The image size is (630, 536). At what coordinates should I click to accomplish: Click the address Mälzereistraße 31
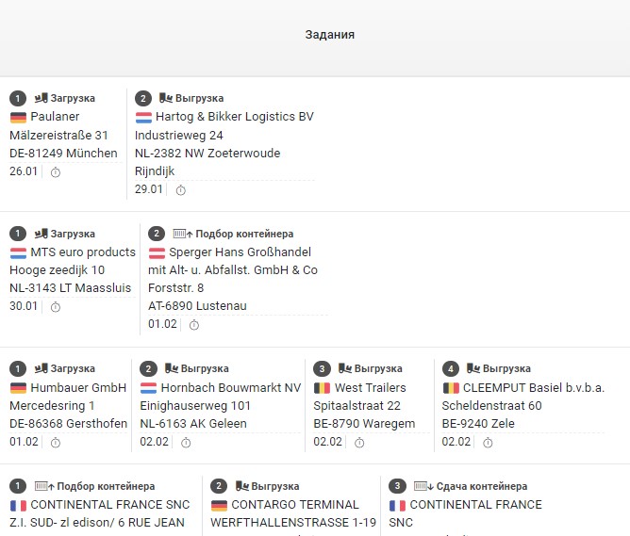click(58, 136)
